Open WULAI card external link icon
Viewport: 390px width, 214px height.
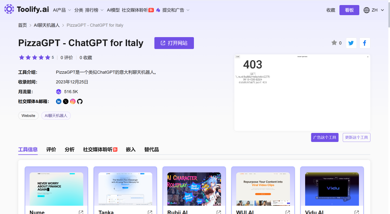(x=288, y=212)
